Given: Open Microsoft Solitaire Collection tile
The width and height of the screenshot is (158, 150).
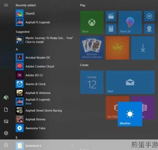Looking at the screenshot, I should [92, 48].
